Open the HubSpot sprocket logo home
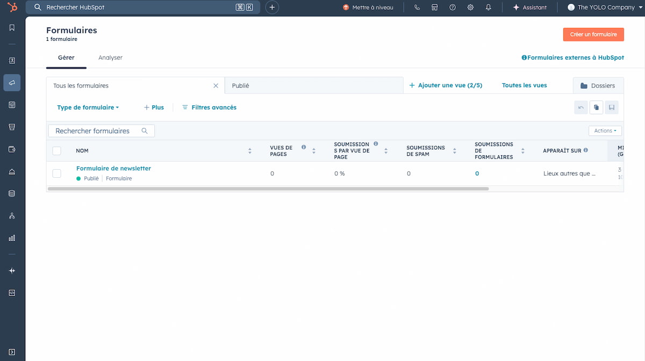This screenshot has height=361, width=645. (12, 7)
